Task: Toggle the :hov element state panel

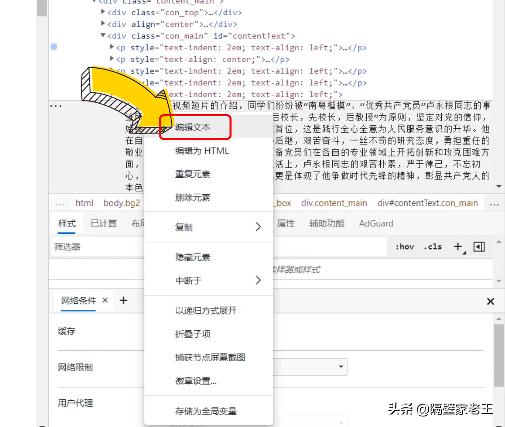Action: pos(404,246)
